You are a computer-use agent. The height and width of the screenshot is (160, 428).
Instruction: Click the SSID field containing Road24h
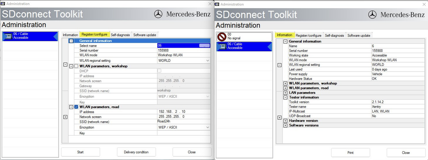(184, 122)
